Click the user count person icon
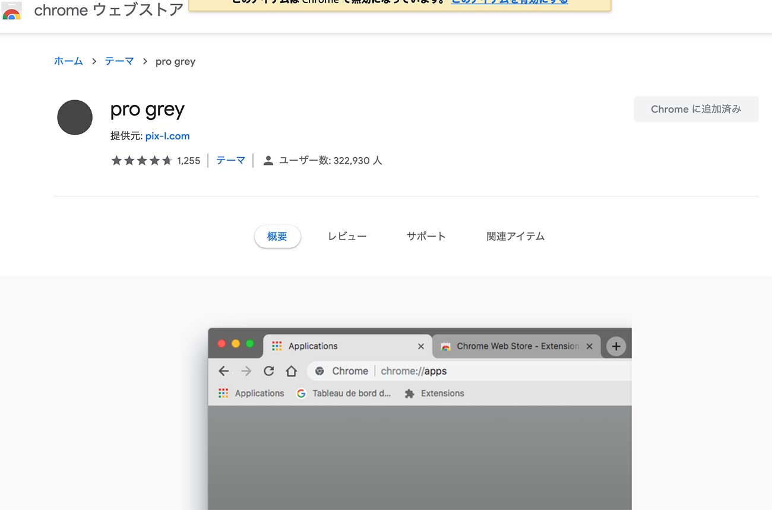The height and width of the screenshot is (510, 772). point(268,161)
